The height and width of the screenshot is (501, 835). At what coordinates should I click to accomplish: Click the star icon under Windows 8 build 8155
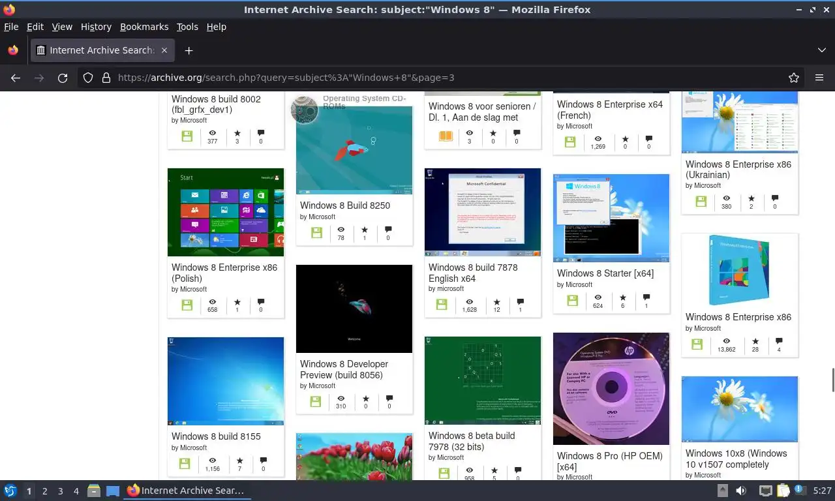(x=239, y=461)
